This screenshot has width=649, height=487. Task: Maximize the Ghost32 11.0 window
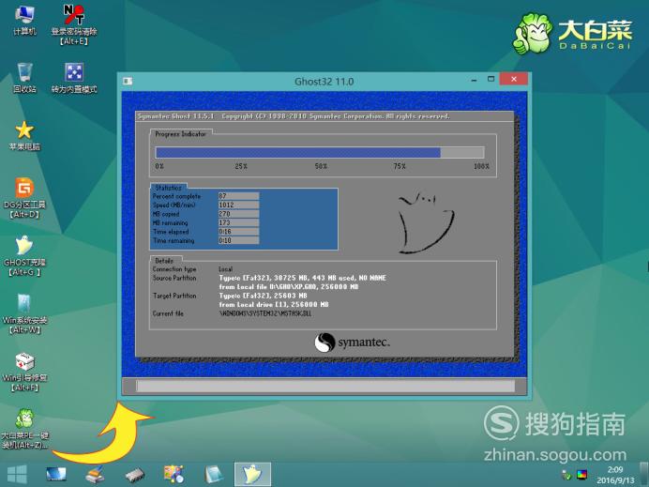tap(491, 79)
